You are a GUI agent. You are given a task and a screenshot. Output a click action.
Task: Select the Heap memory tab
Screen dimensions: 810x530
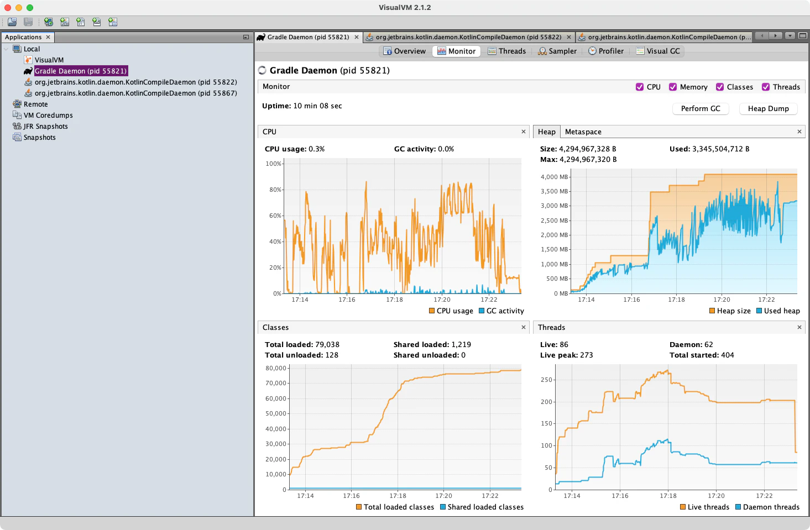[547, 132]
